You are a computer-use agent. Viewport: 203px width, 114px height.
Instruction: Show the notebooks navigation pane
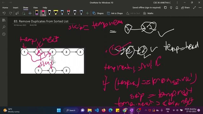point(4,20)
